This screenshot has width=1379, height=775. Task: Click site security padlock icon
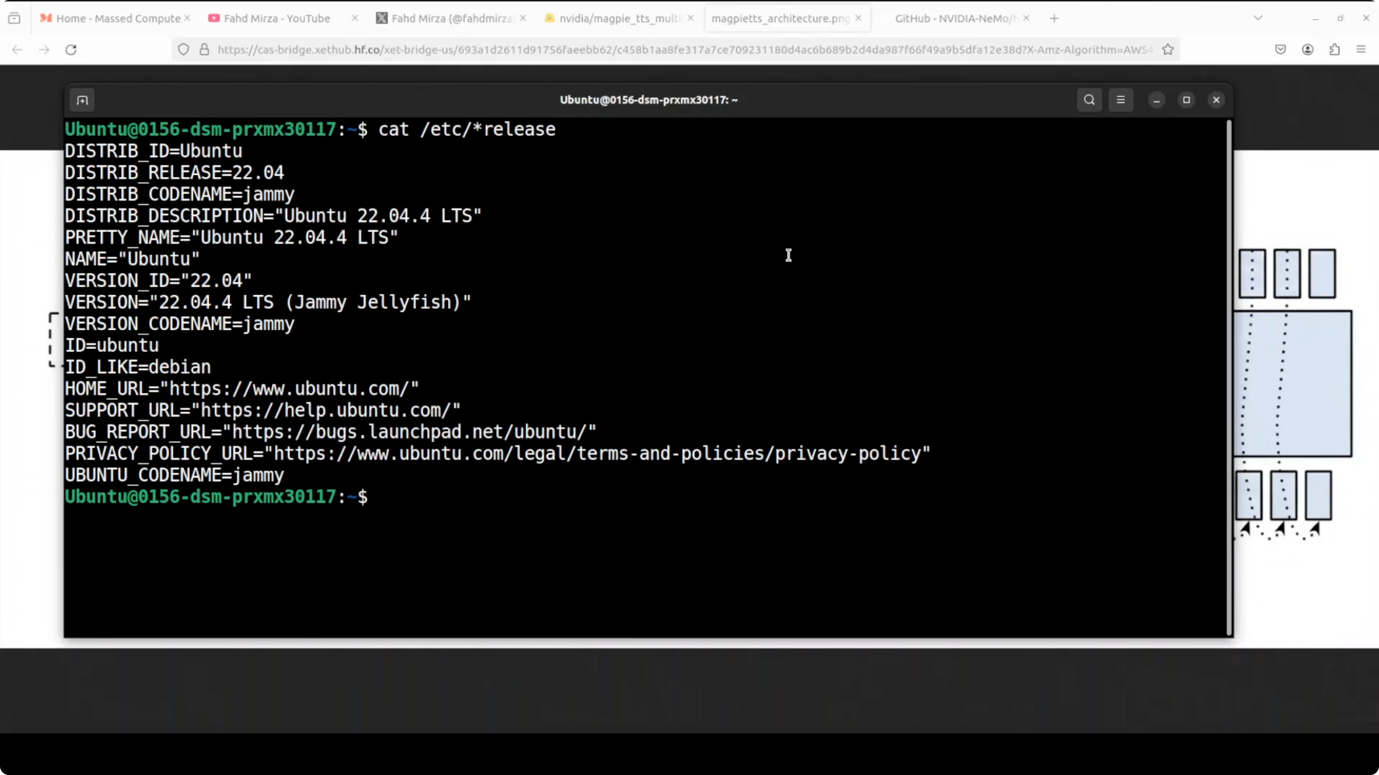point(204,50)
